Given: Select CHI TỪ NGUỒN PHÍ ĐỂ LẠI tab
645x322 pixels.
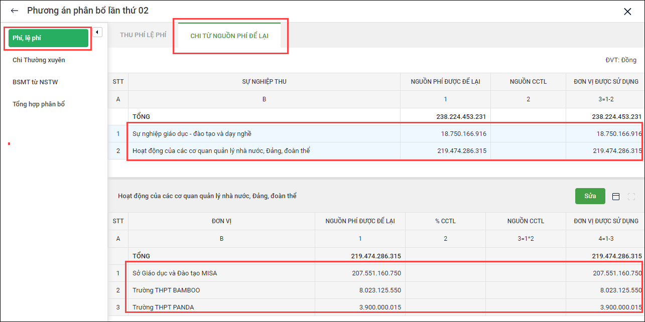Looking at the screenshot, I should (229, 36).
